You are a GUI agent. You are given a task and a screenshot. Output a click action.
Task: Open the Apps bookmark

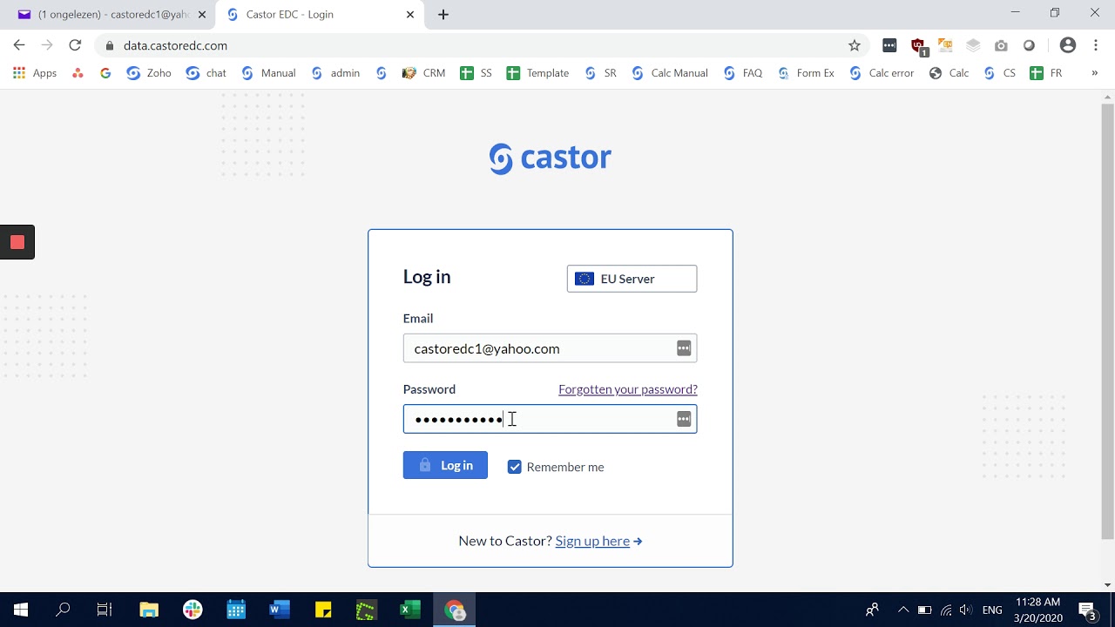coord(35,73)
